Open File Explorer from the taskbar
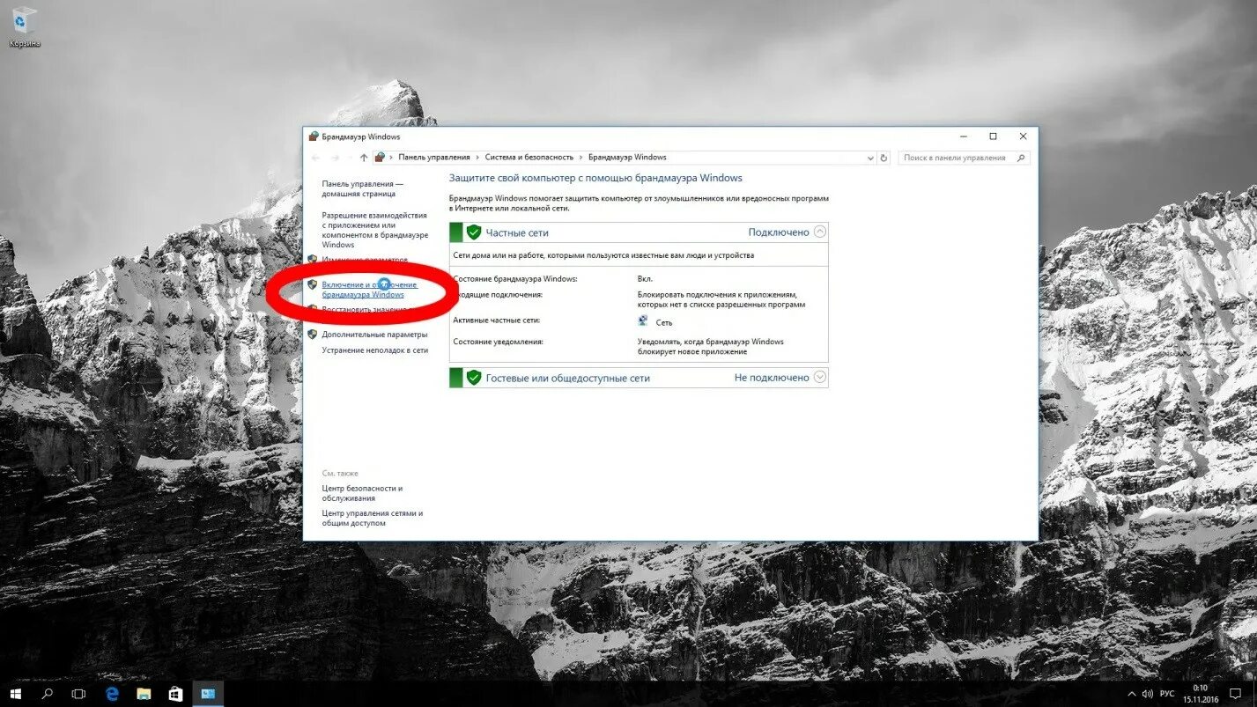 144,694
